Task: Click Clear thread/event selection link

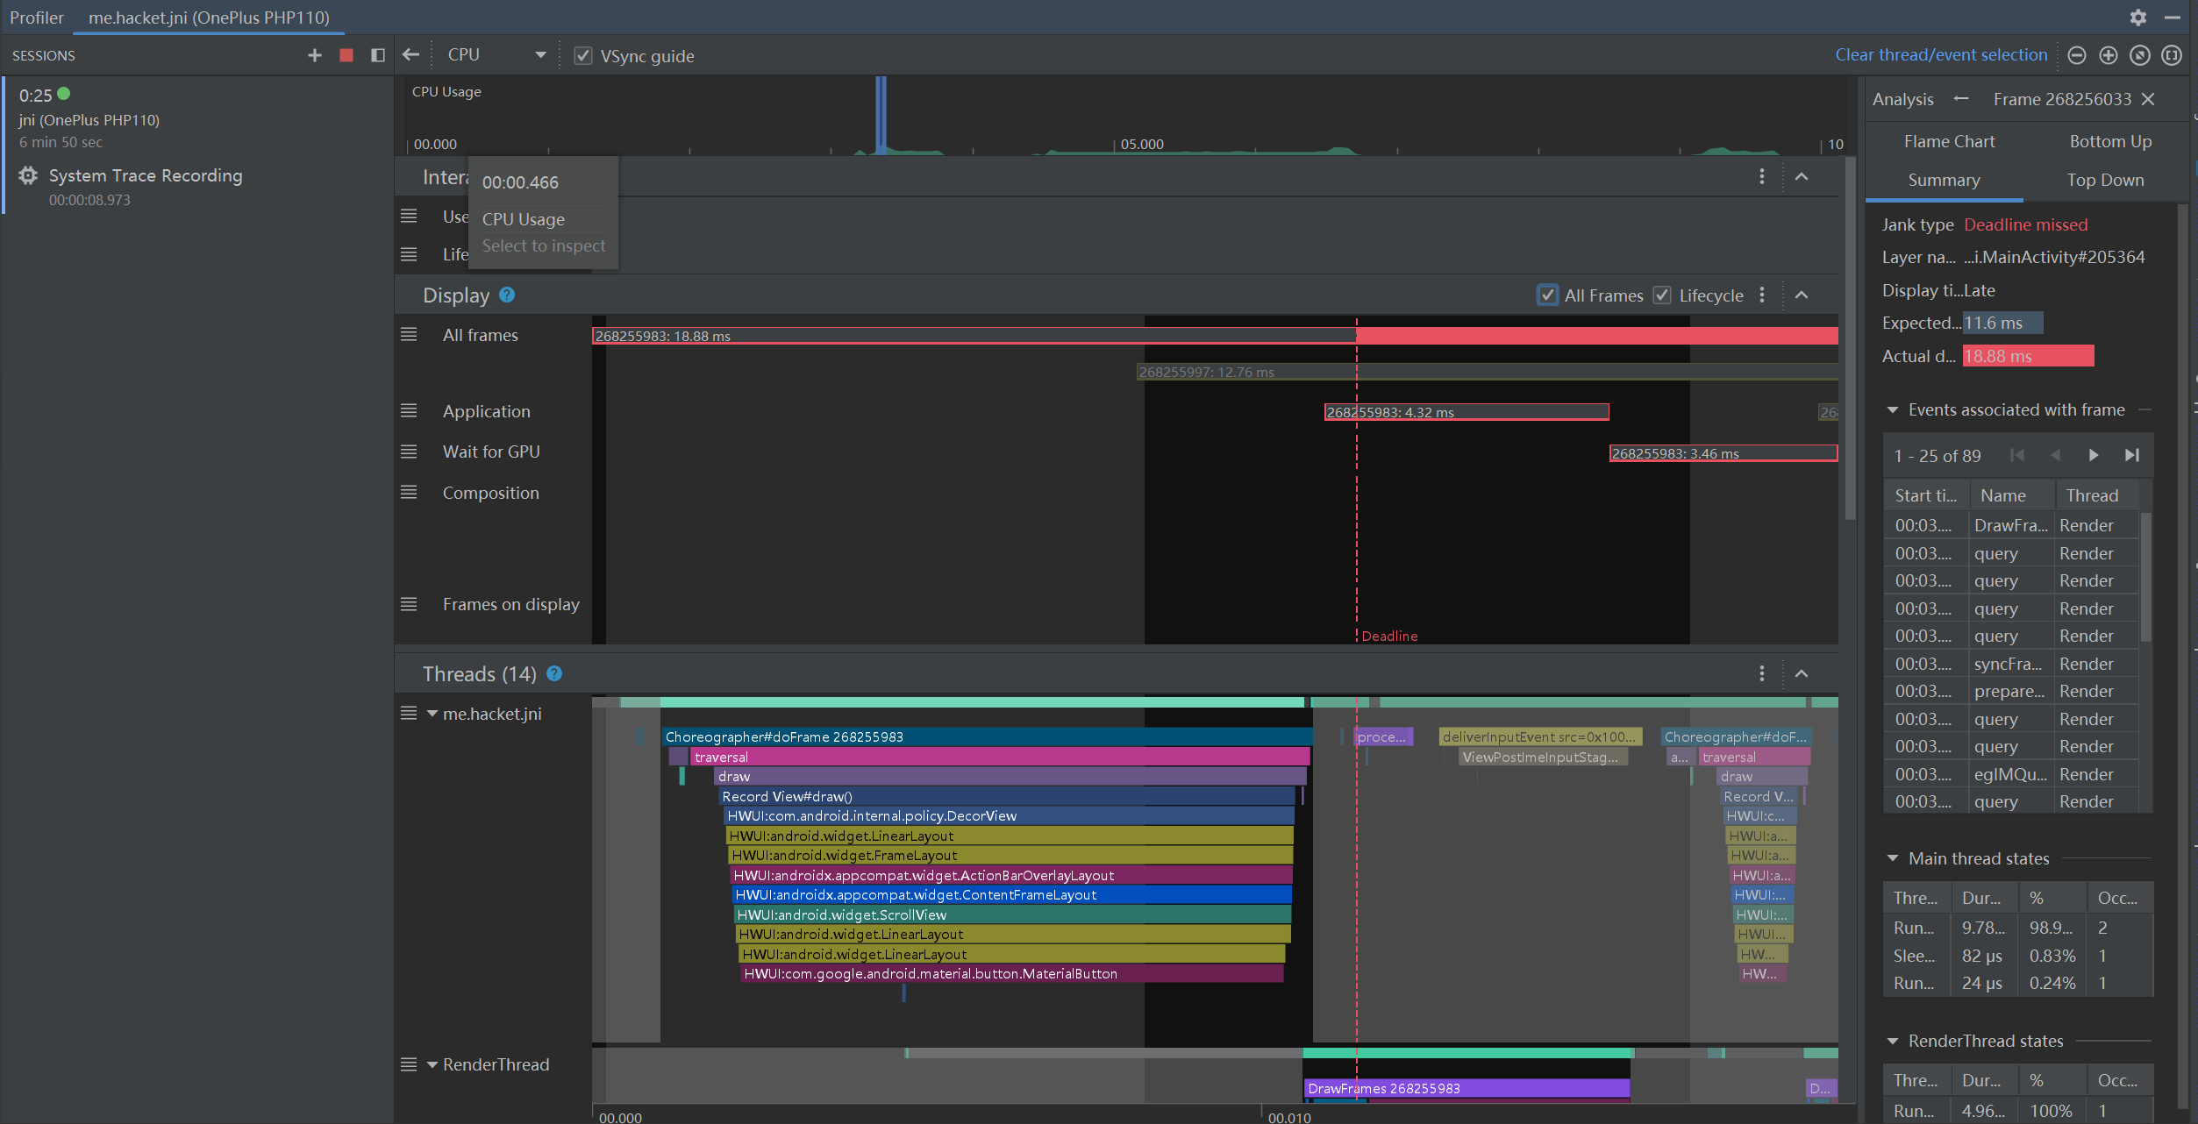Action: pos(1940,55)
